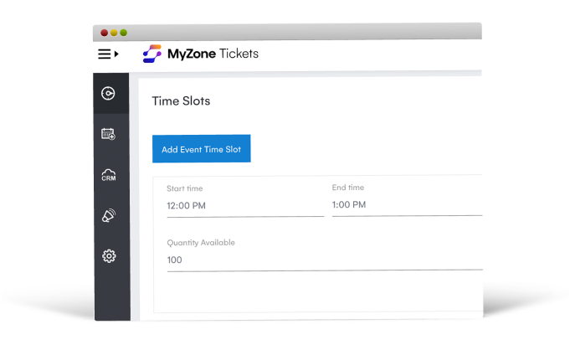This screenshot has height=350, width=570.
Task: Open the megaphone marketing icon
Action: click(x=109, y=215)
